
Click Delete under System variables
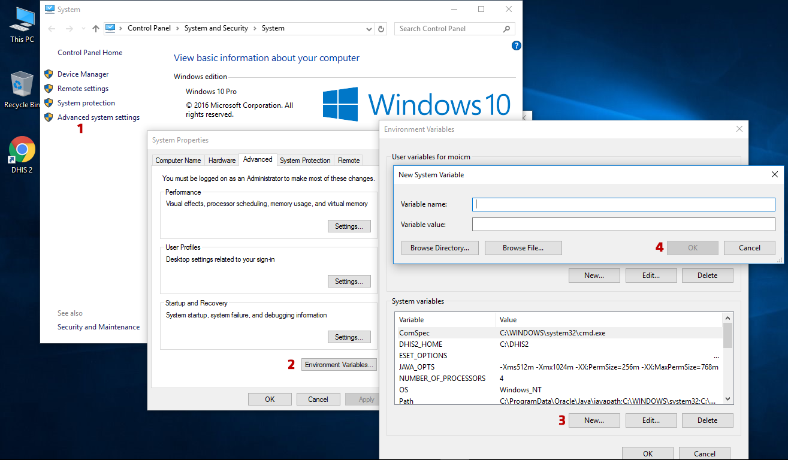click(708, 420)
